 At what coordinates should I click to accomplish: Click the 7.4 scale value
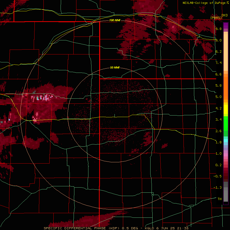(218, 63)
